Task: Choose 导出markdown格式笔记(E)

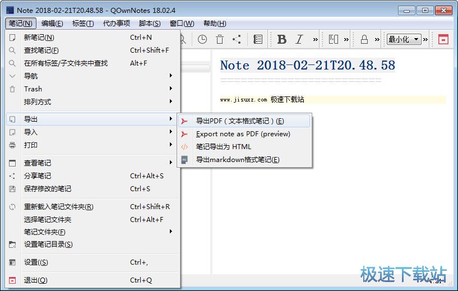Action: coord(244,160)
